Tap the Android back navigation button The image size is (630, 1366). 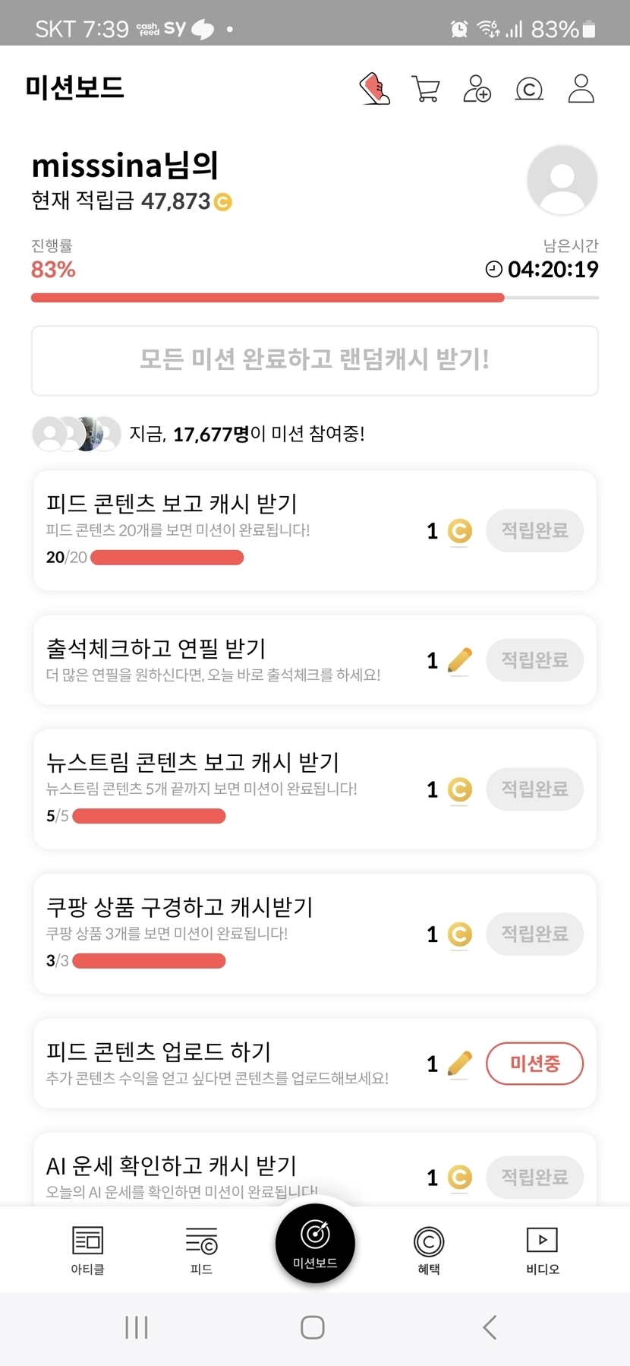click(x=490, y=1327)
